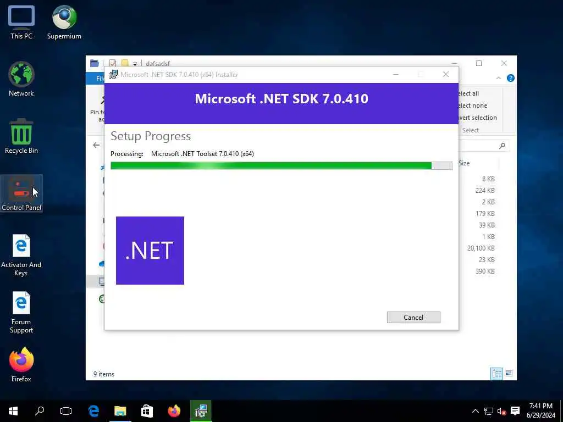Click the new folder quick access icon

point(125,63)
